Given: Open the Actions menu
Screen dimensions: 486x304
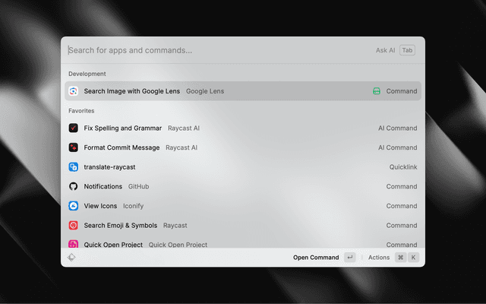Looking at the screenshot, I should click(379, 258).
